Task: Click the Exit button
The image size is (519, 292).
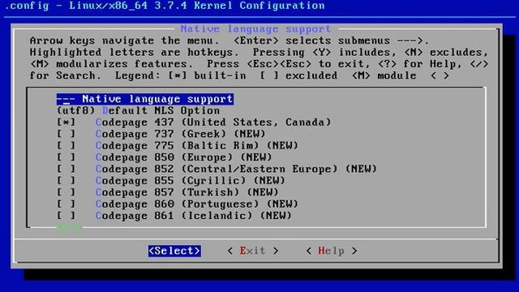Action: tap(253, 251)
